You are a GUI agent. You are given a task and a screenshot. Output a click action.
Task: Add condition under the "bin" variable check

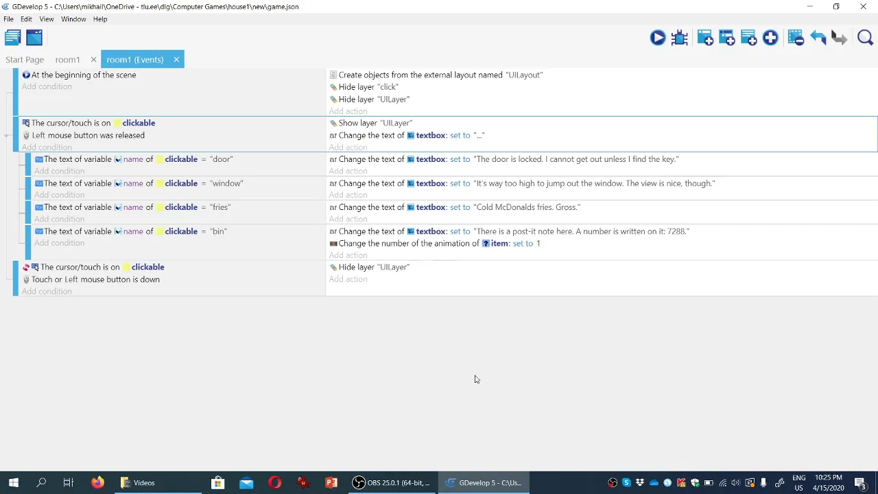tap(60, 243)
